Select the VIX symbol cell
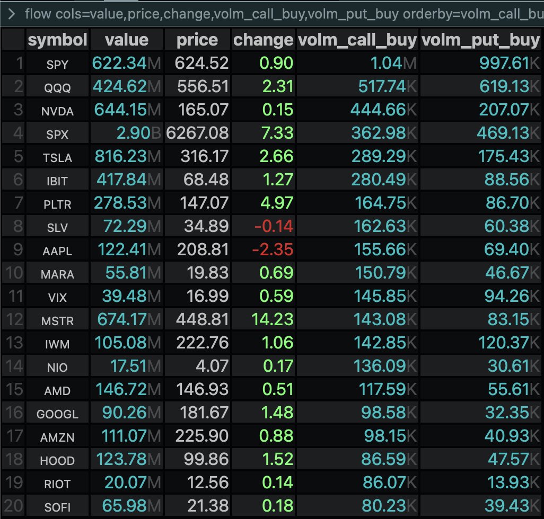 [x=57, y=297]
